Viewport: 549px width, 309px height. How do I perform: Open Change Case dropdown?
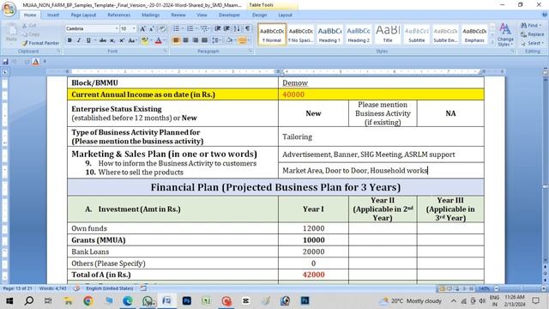coord(132,40)
